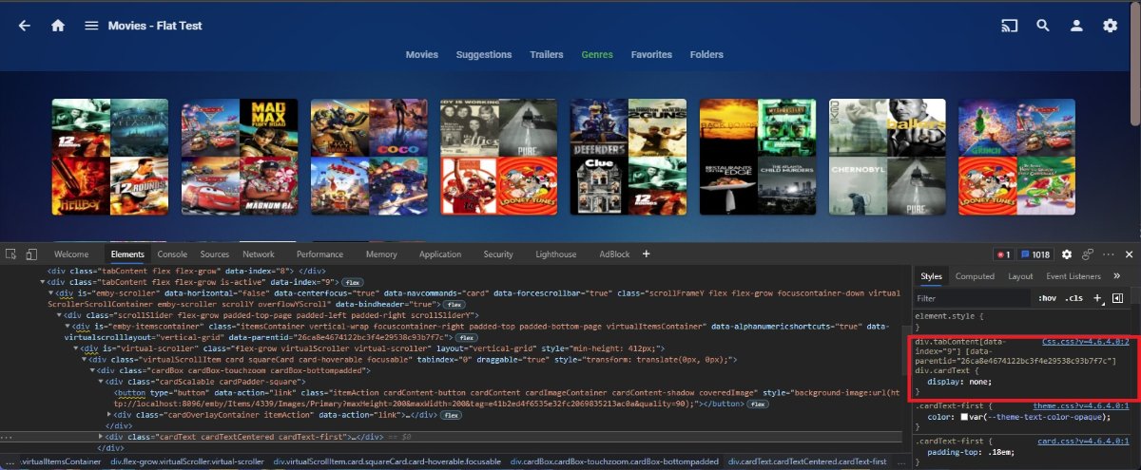Show the 1 error badge in DevTools
Viewport: 1141px width, 470px height.
(x=1003, y=254)
